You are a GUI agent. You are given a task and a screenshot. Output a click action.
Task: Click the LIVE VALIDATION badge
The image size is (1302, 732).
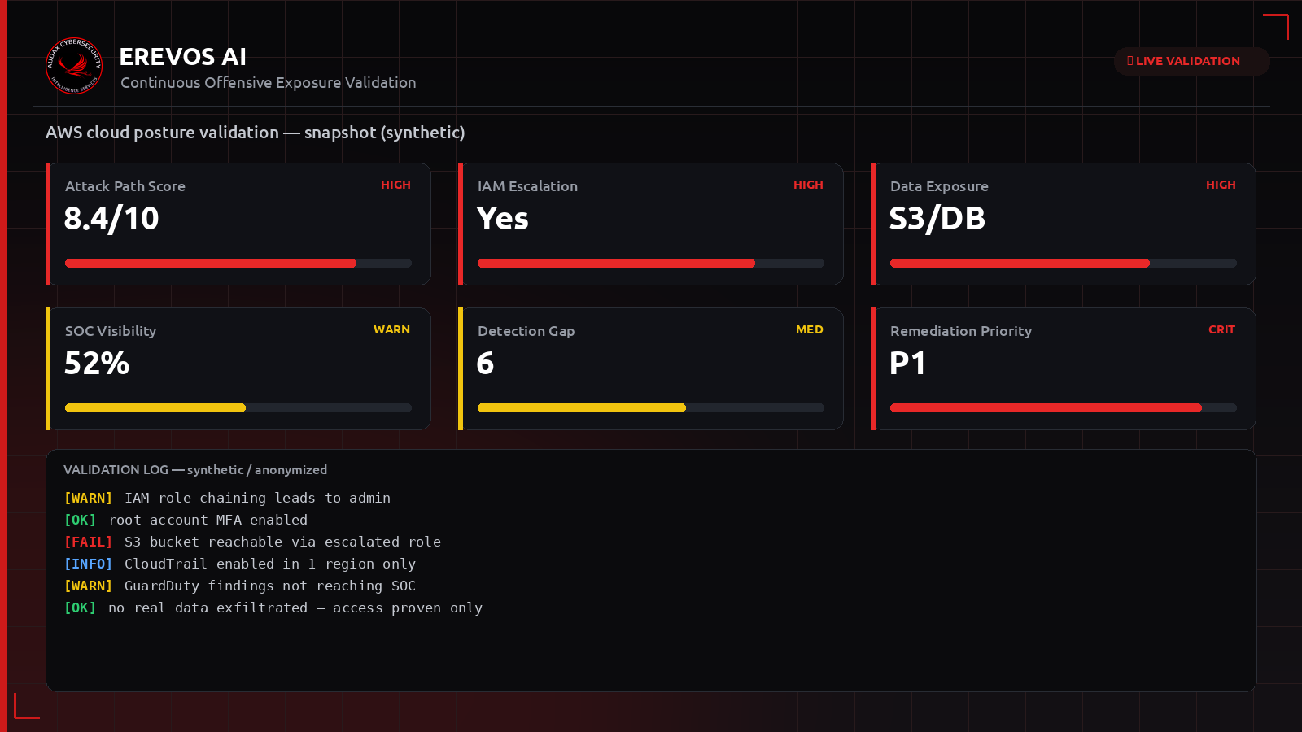(1191, 61)
